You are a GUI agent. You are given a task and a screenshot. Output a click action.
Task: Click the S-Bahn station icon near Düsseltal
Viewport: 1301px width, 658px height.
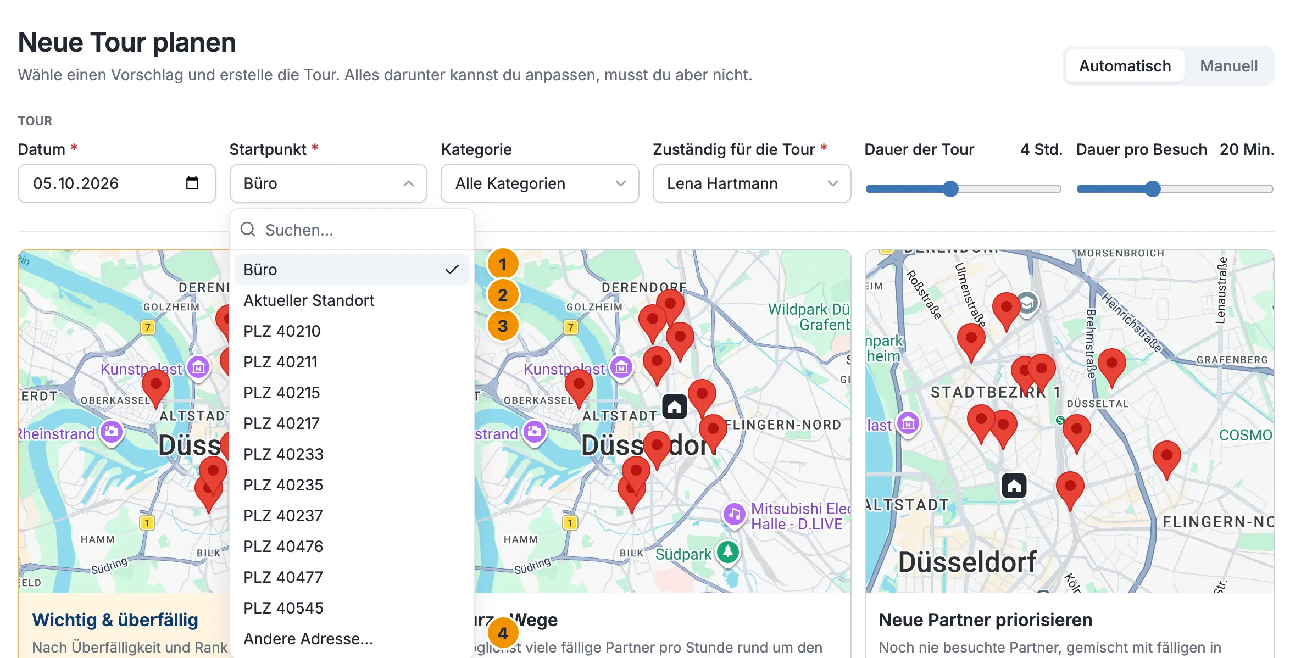click(x=1060, y=420)
